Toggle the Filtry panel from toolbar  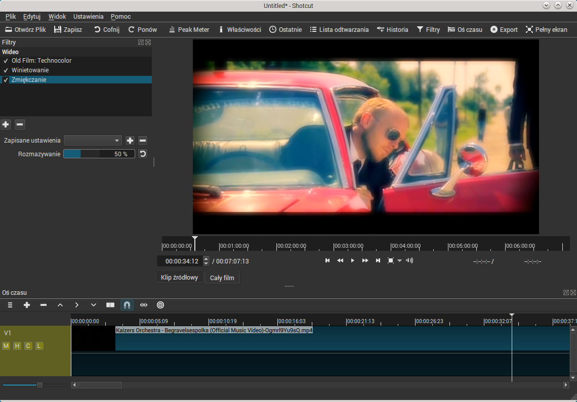428,29
